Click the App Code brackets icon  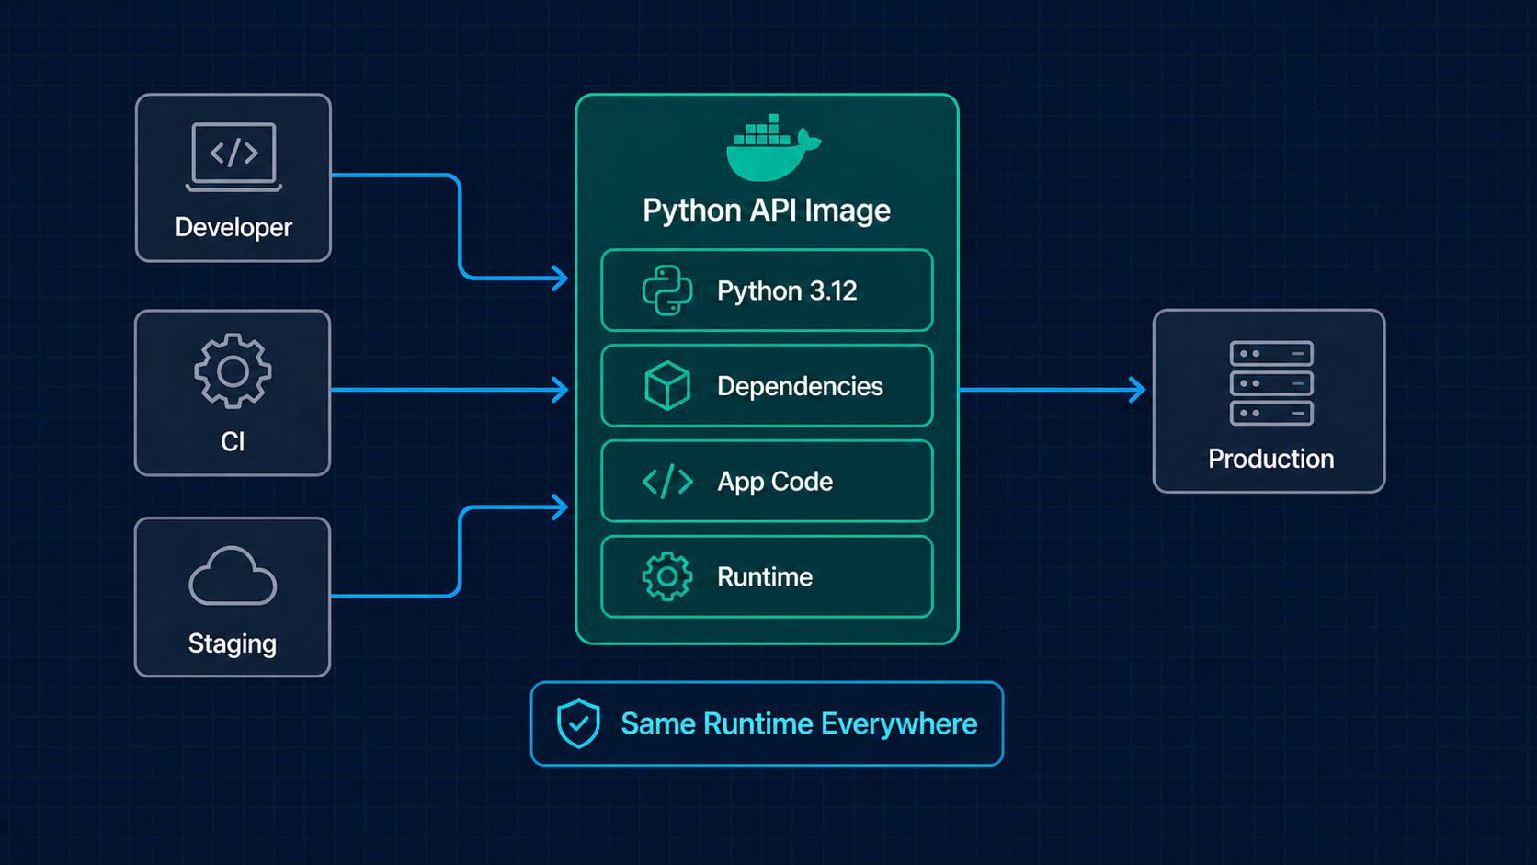[x=667, y=481]
